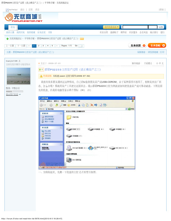The width and height of the screenshot is (171, 221).
Task: Open the Explorer address bar dropdown arrow
Action: coord(126,109)
